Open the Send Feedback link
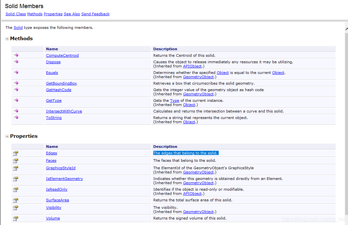 coord(96,14)
